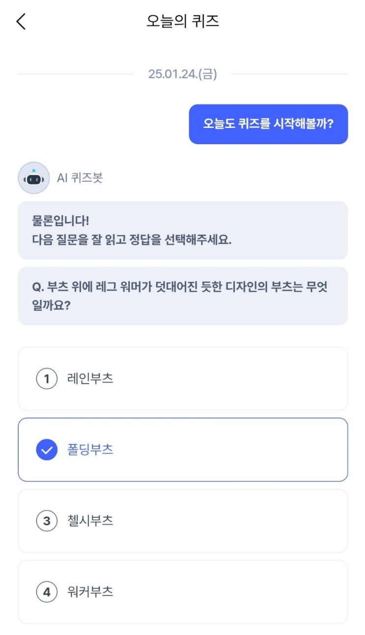Tap the back arrow icon
Image resolution: width=365 pixels, height=635 pixels.
pos(21,22)
